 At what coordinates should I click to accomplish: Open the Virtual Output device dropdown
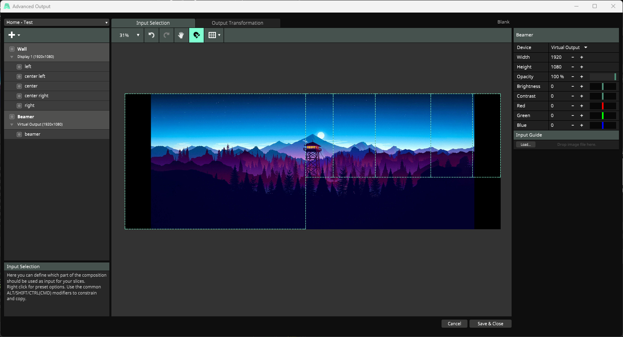(x=569, y=47)
